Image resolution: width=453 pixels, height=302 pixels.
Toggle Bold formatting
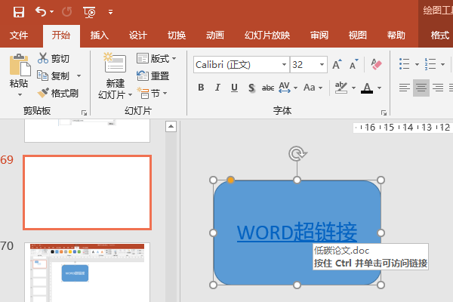[201, 88]
